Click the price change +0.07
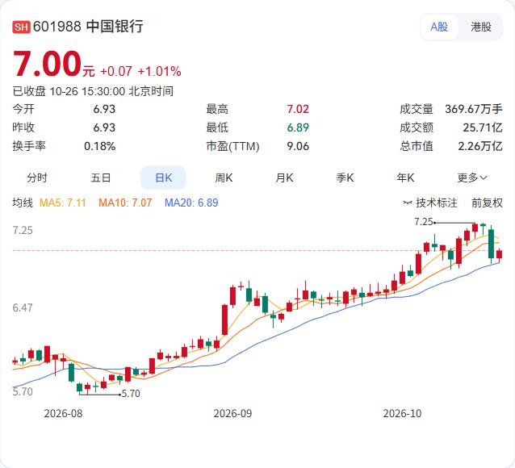Viewport: 515px width, 468px height. 116,71
